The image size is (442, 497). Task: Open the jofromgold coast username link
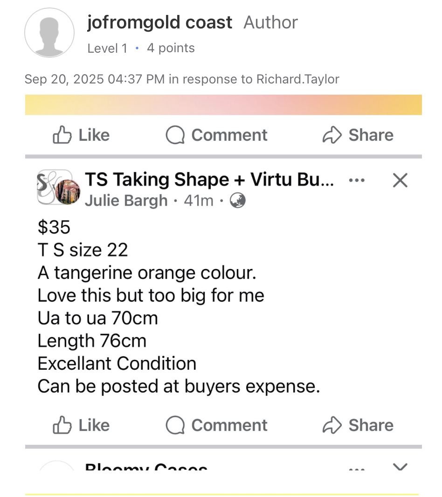pyautogui.click(x=159, y=22)
